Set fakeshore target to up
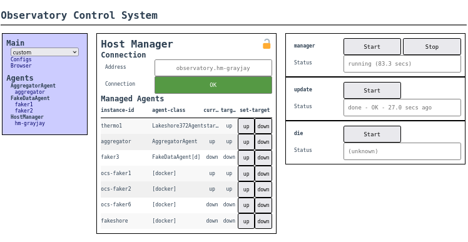This screenshot has width=468, height=242. tap(246, 221)
